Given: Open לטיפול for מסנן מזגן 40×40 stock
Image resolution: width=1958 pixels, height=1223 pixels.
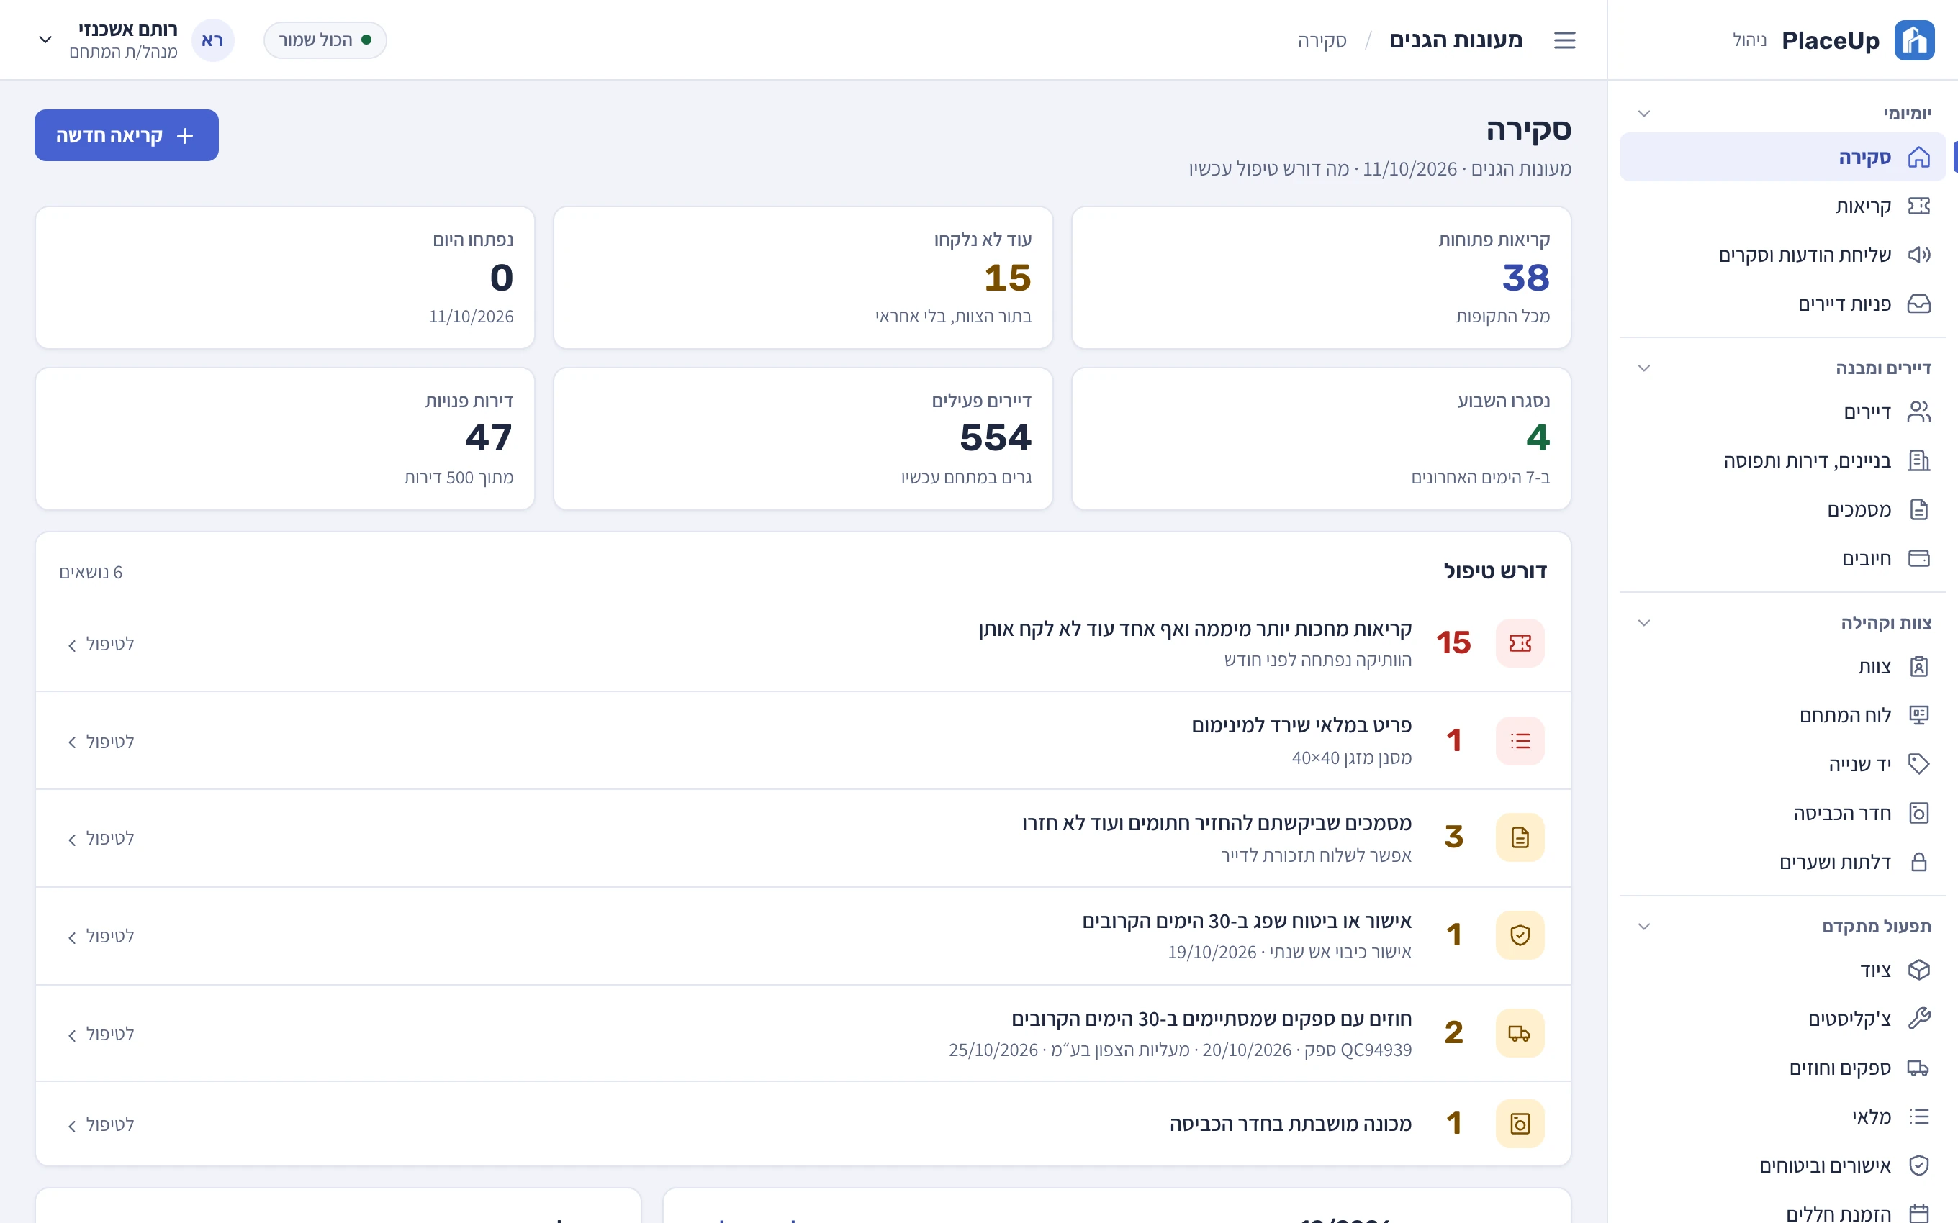Looking at the screenshot, I should [x=100, y=742].
